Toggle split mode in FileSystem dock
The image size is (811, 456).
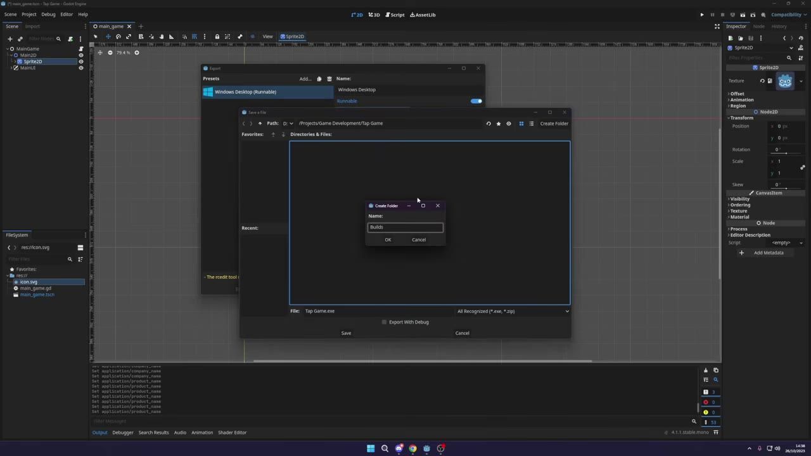point(80,248)
